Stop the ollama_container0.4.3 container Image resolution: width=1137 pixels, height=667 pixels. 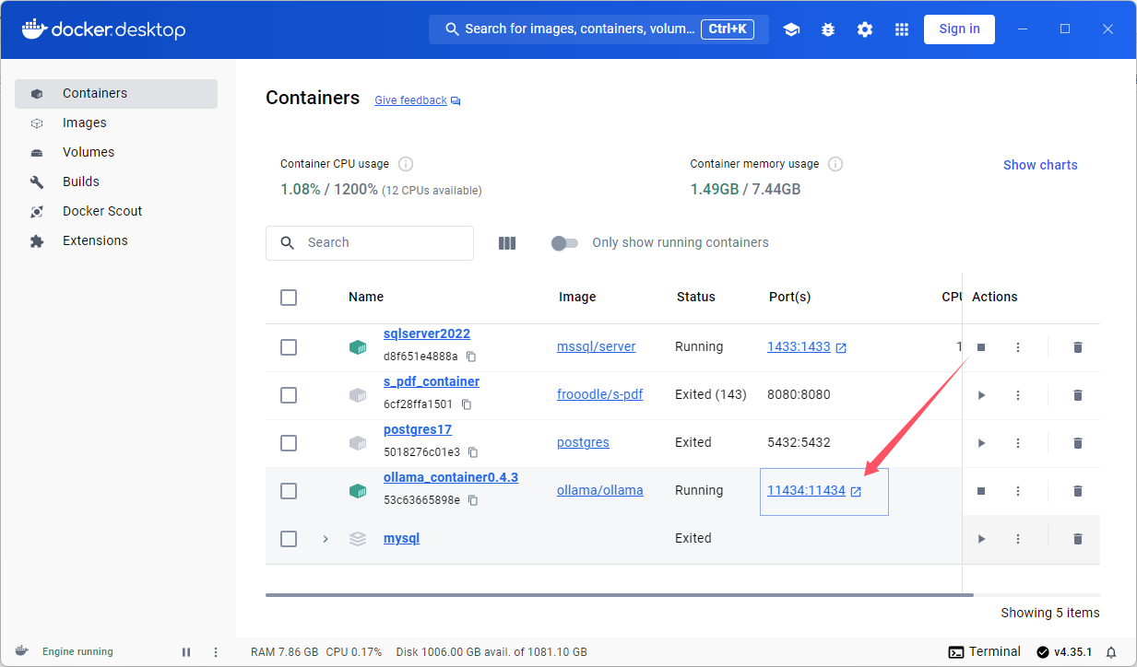pyautogui.click(x=981, y=491)
